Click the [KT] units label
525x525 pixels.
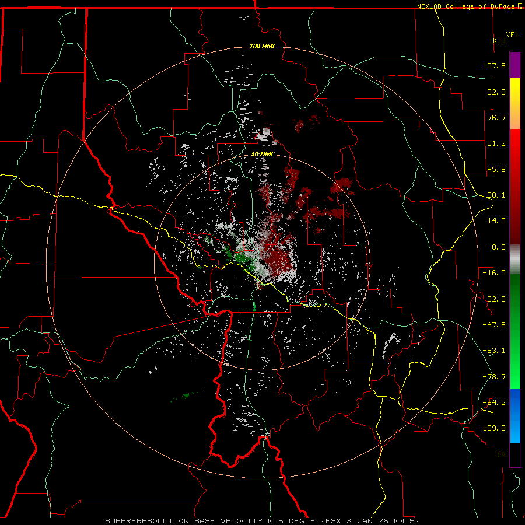(498, 40)
